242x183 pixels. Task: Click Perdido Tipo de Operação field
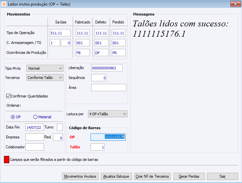point(119,33)
